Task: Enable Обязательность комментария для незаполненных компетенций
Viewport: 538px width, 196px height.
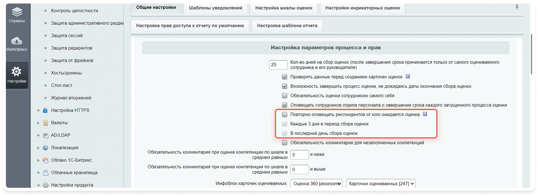Action: point(285,143)
